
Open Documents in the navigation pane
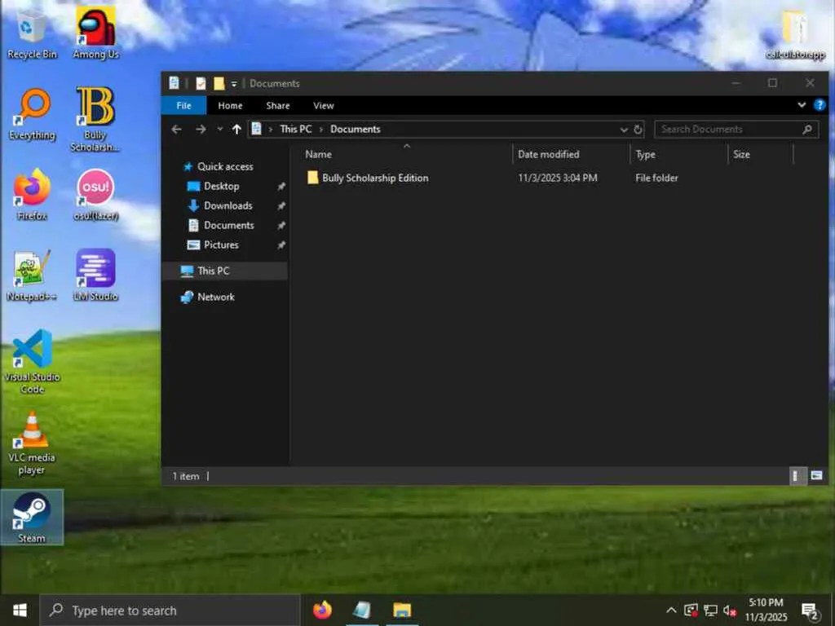(x=228, y=225)
